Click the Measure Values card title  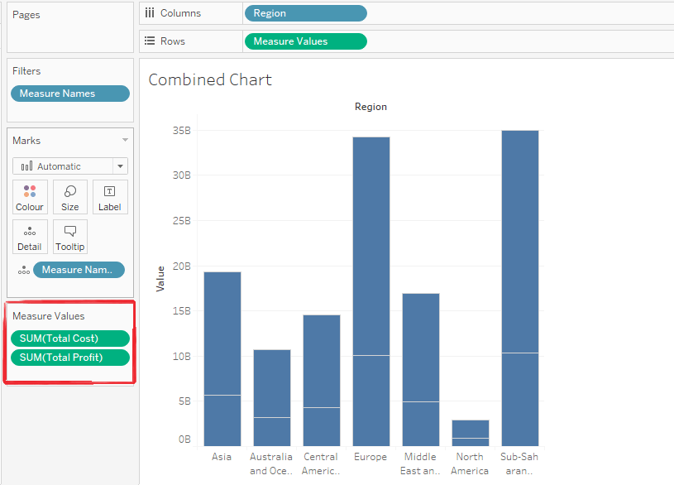(49, 316)
